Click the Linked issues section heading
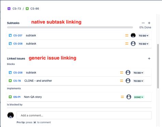 (x=16, y=58)
